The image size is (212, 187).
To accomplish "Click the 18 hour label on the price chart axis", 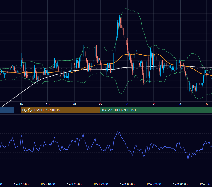I will (48, 104).
